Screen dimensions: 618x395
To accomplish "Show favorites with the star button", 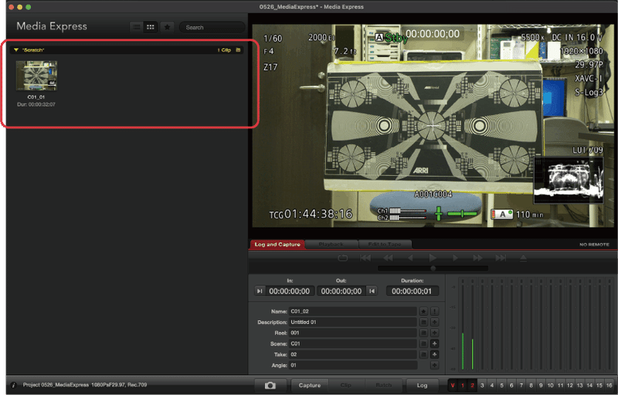I will coord(167,27).
